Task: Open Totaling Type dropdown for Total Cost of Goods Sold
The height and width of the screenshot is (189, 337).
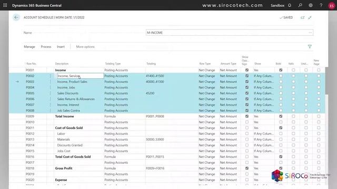Action: click(x=124, y=157)
